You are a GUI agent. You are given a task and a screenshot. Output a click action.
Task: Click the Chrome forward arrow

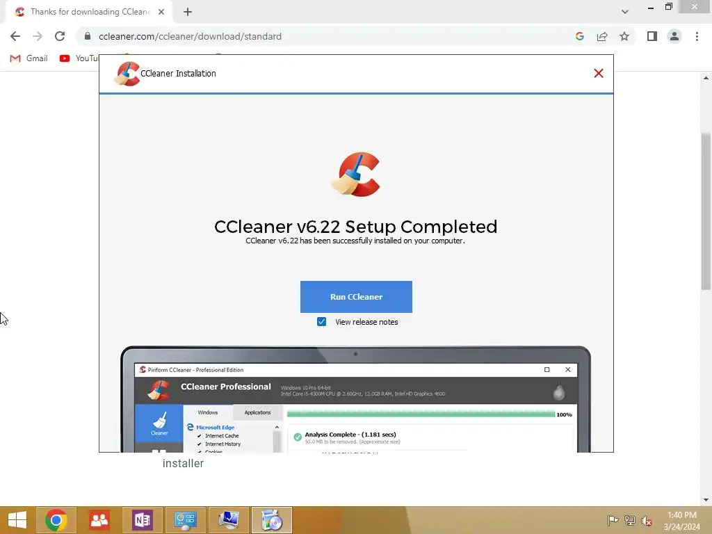pyautogui.click(x=38, y=36)
